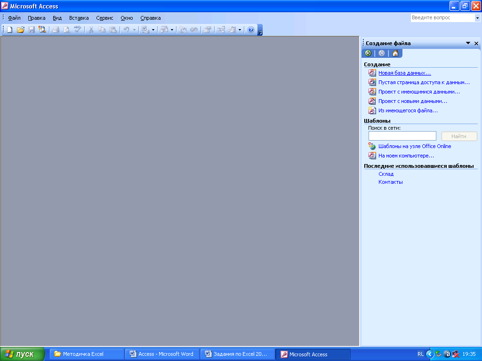The height and width of the screenshot is (361, 482).
Task: Click Проект с имеющимися данными link
Action: coord(419,92)
